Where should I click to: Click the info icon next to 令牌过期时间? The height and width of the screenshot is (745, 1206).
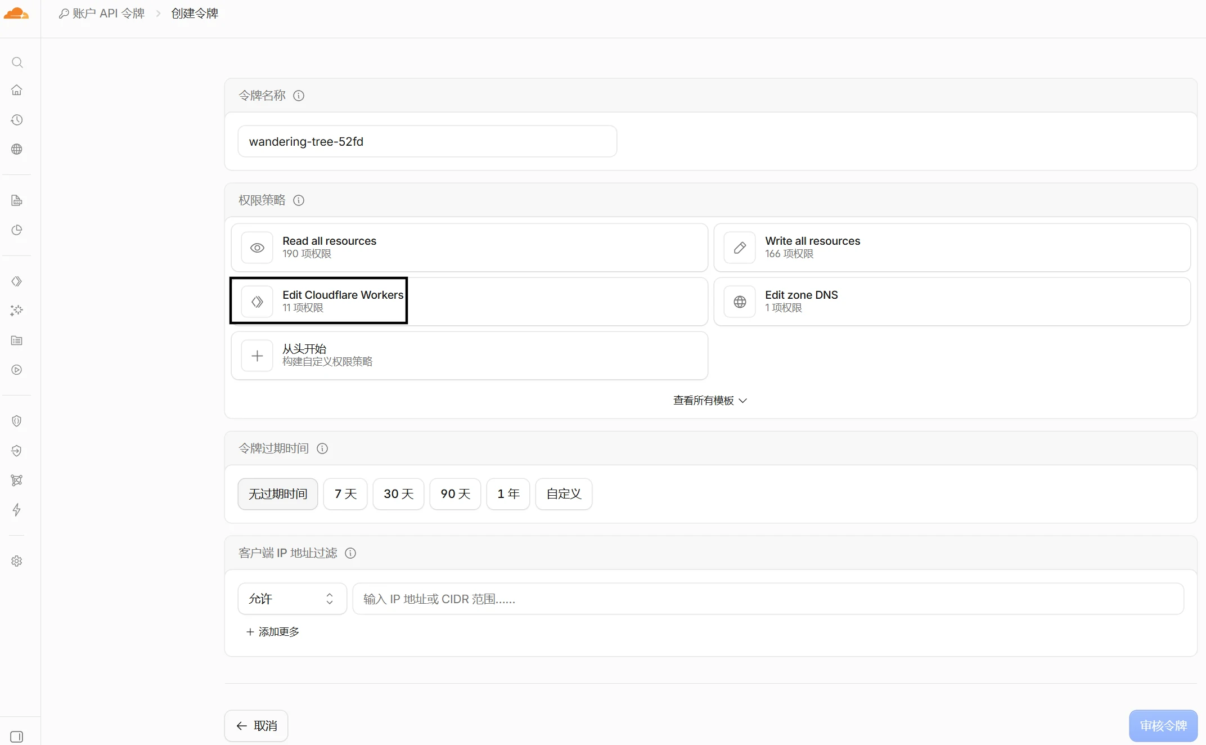pos(322,448)
